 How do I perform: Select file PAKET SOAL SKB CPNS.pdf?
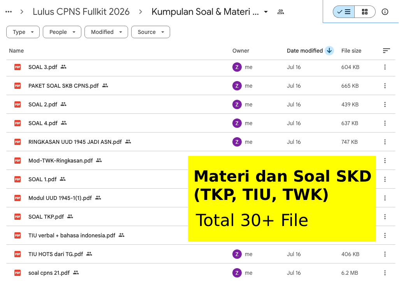point(63,86)
